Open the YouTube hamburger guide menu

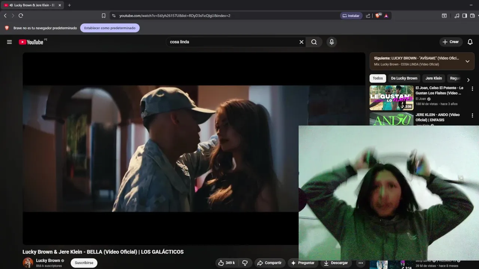click(9, 42)
